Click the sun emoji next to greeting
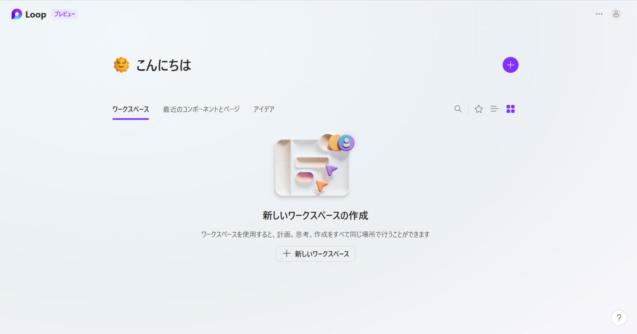This screenshot has height=334, width=637. tap(121, 65)
